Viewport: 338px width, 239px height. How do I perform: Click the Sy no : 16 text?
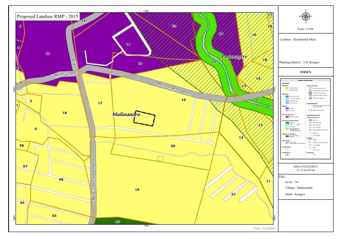[291, 182]
